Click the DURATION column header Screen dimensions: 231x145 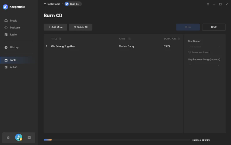pos(170,39)
